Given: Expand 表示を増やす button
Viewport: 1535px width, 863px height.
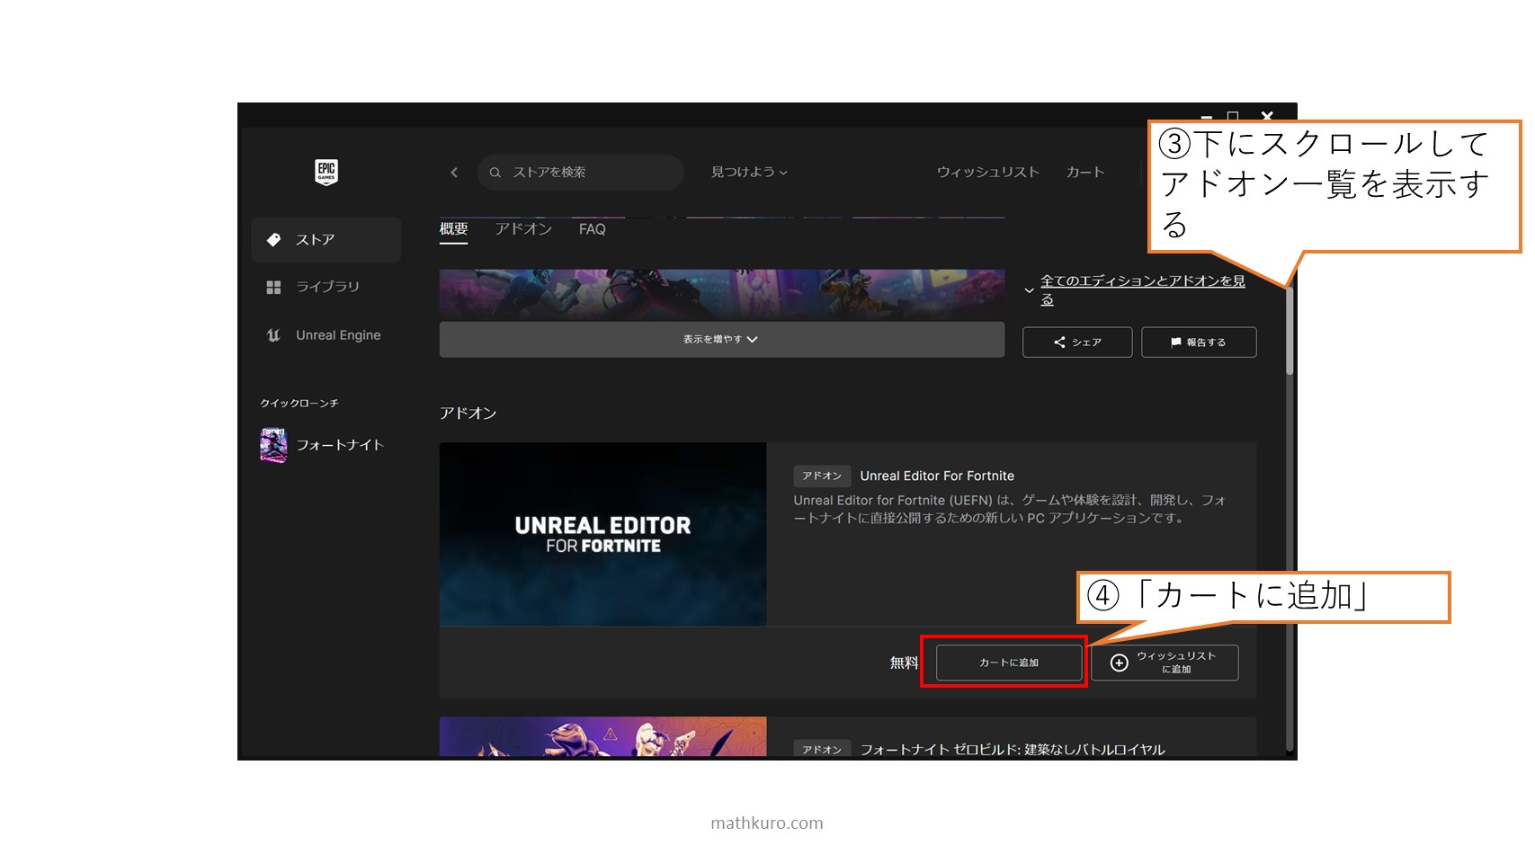Looking at the screenshot, I should click(722, 340).
